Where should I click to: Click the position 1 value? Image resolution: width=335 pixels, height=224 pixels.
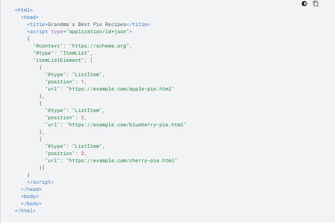(82, 82)
